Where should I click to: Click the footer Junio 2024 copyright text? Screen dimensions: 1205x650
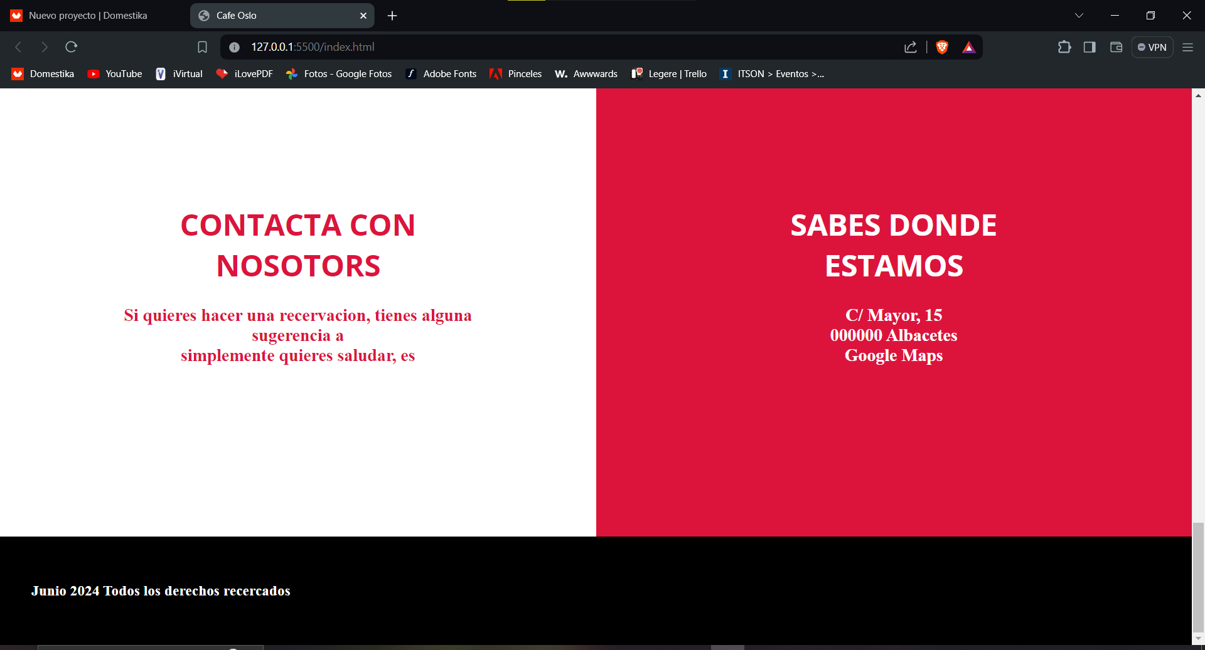(161, 591)
